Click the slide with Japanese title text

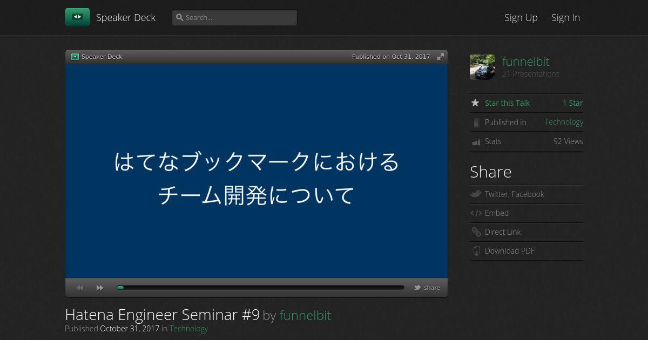(256, 172)
